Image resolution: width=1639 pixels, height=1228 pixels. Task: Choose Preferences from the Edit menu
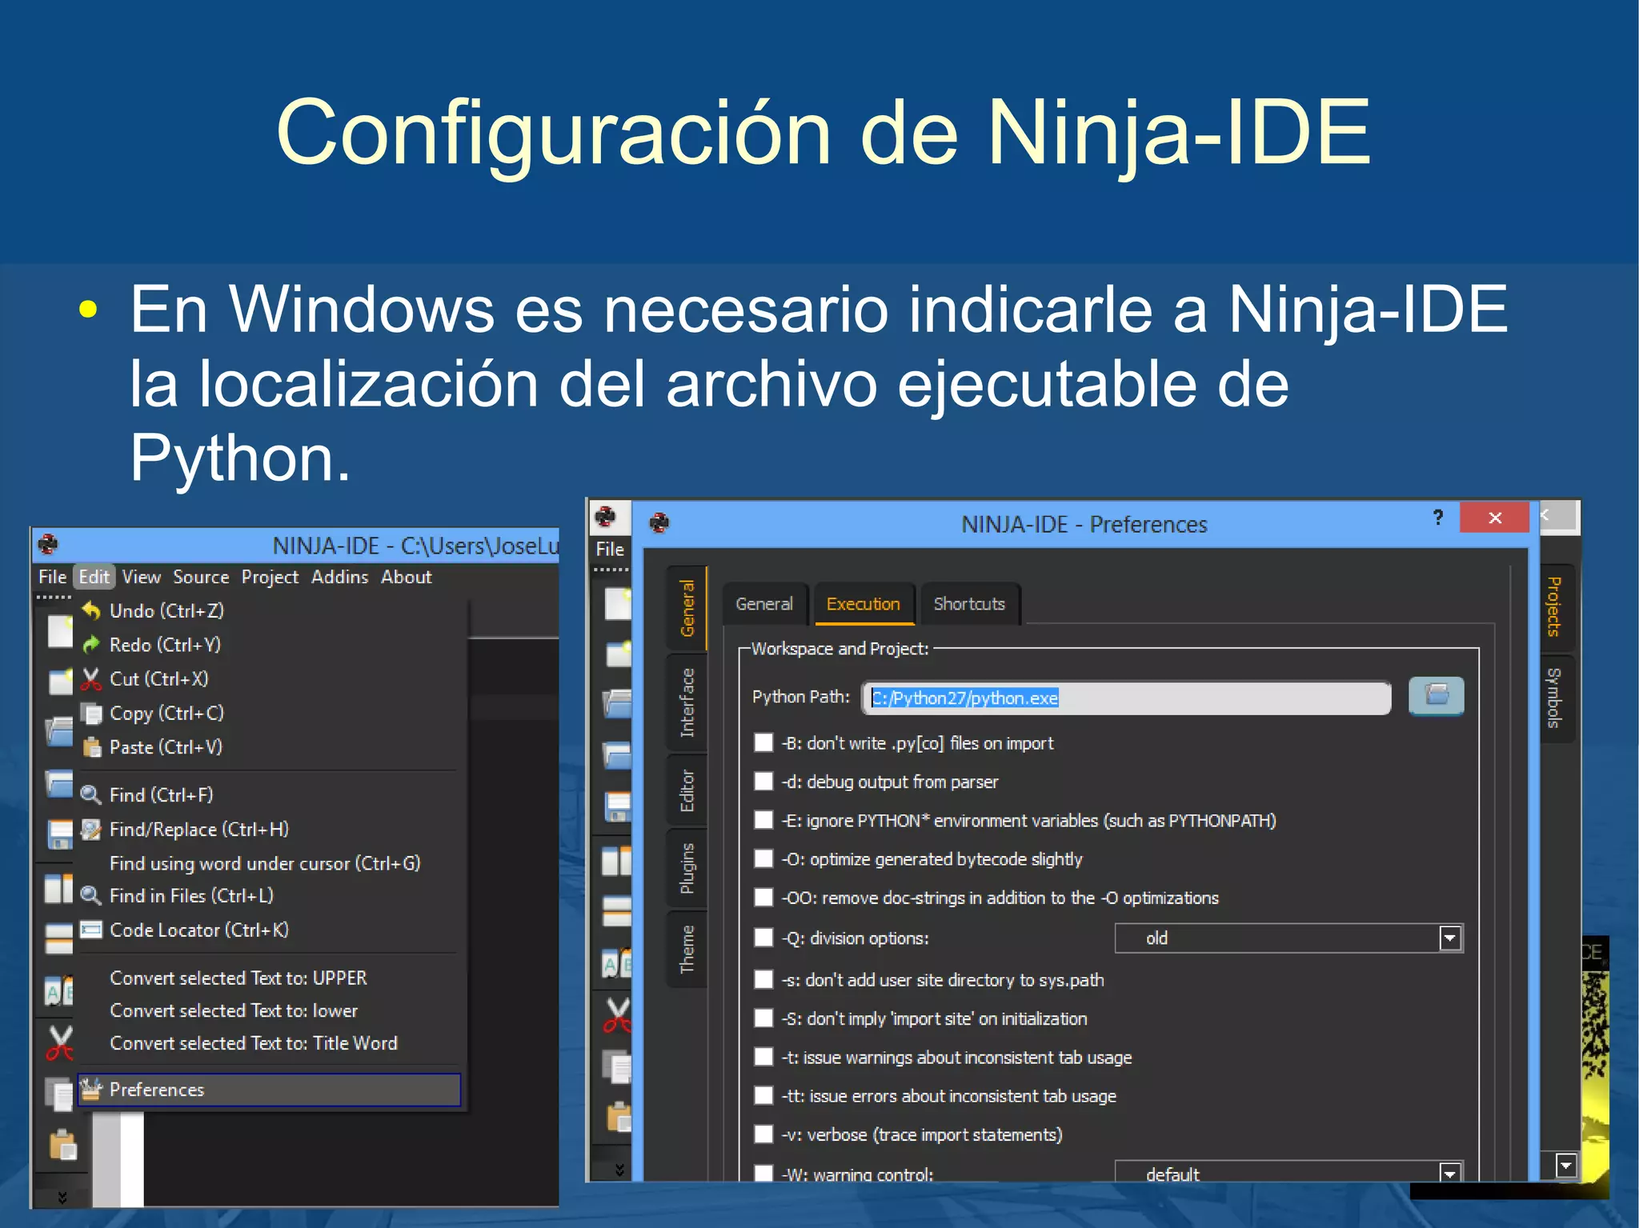269,1090
